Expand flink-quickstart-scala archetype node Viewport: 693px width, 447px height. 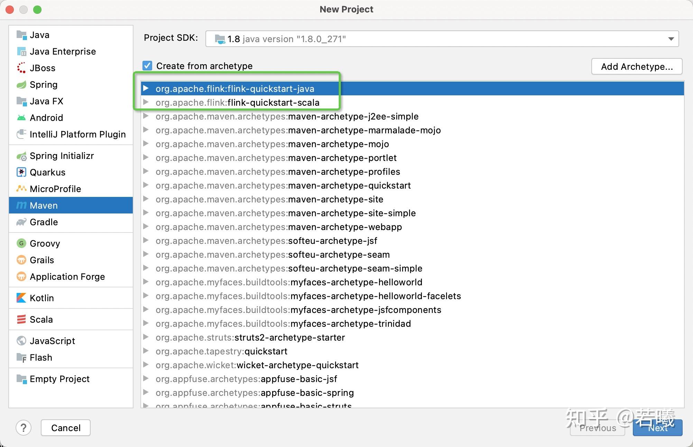point(146,102)
